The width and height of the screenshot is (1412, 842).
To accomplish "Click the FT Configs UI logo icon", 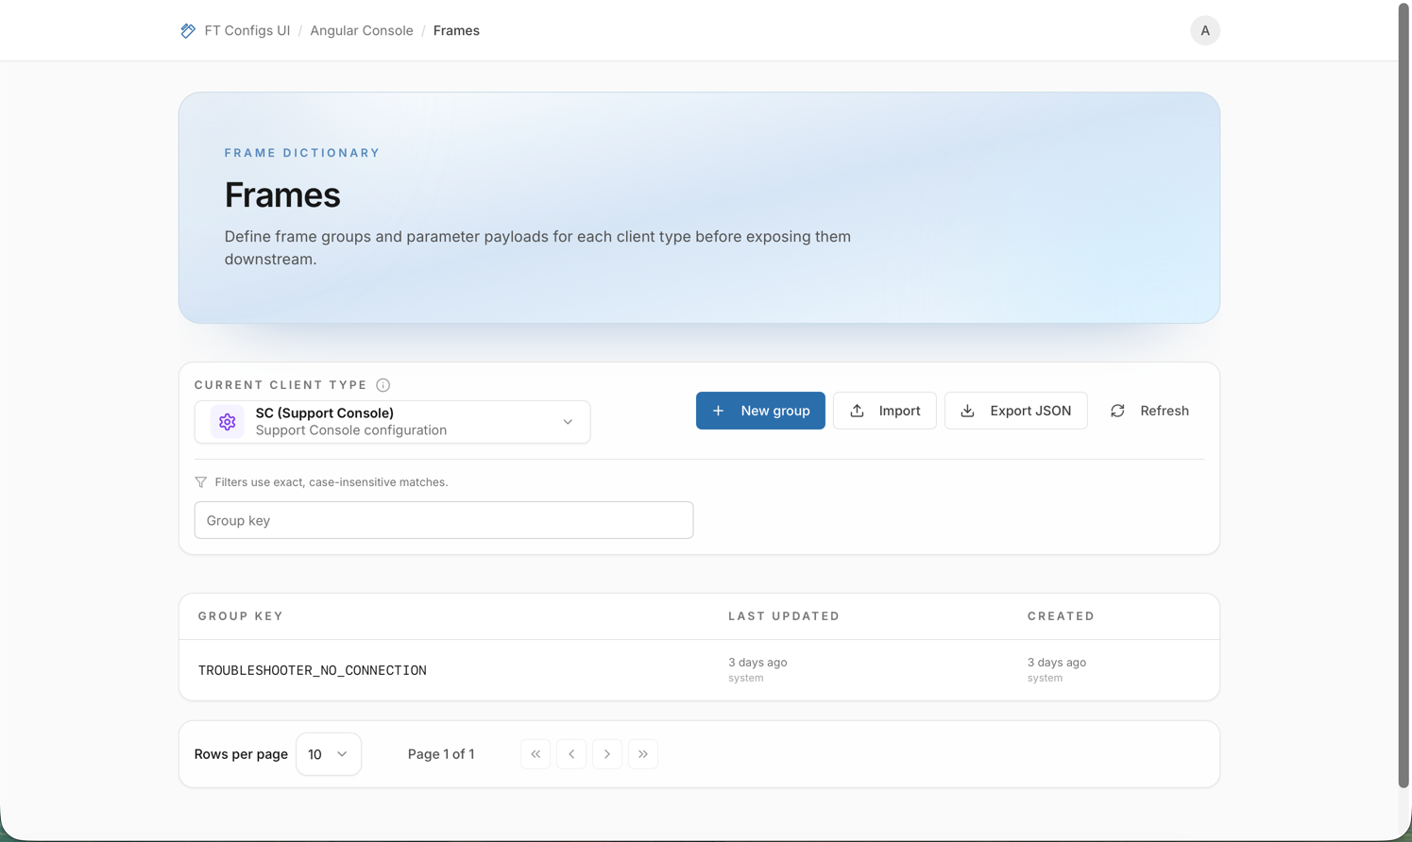I will (188, 30).
